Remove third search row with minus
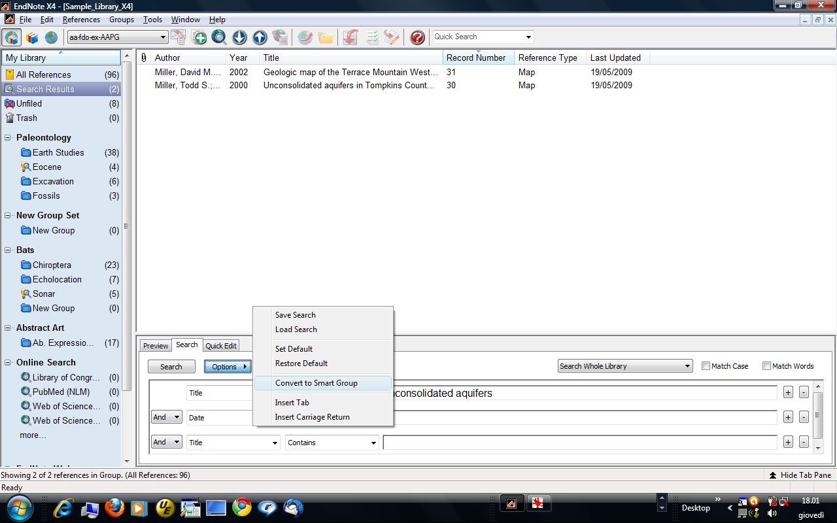837x523 pixels. tap(804, 442)
